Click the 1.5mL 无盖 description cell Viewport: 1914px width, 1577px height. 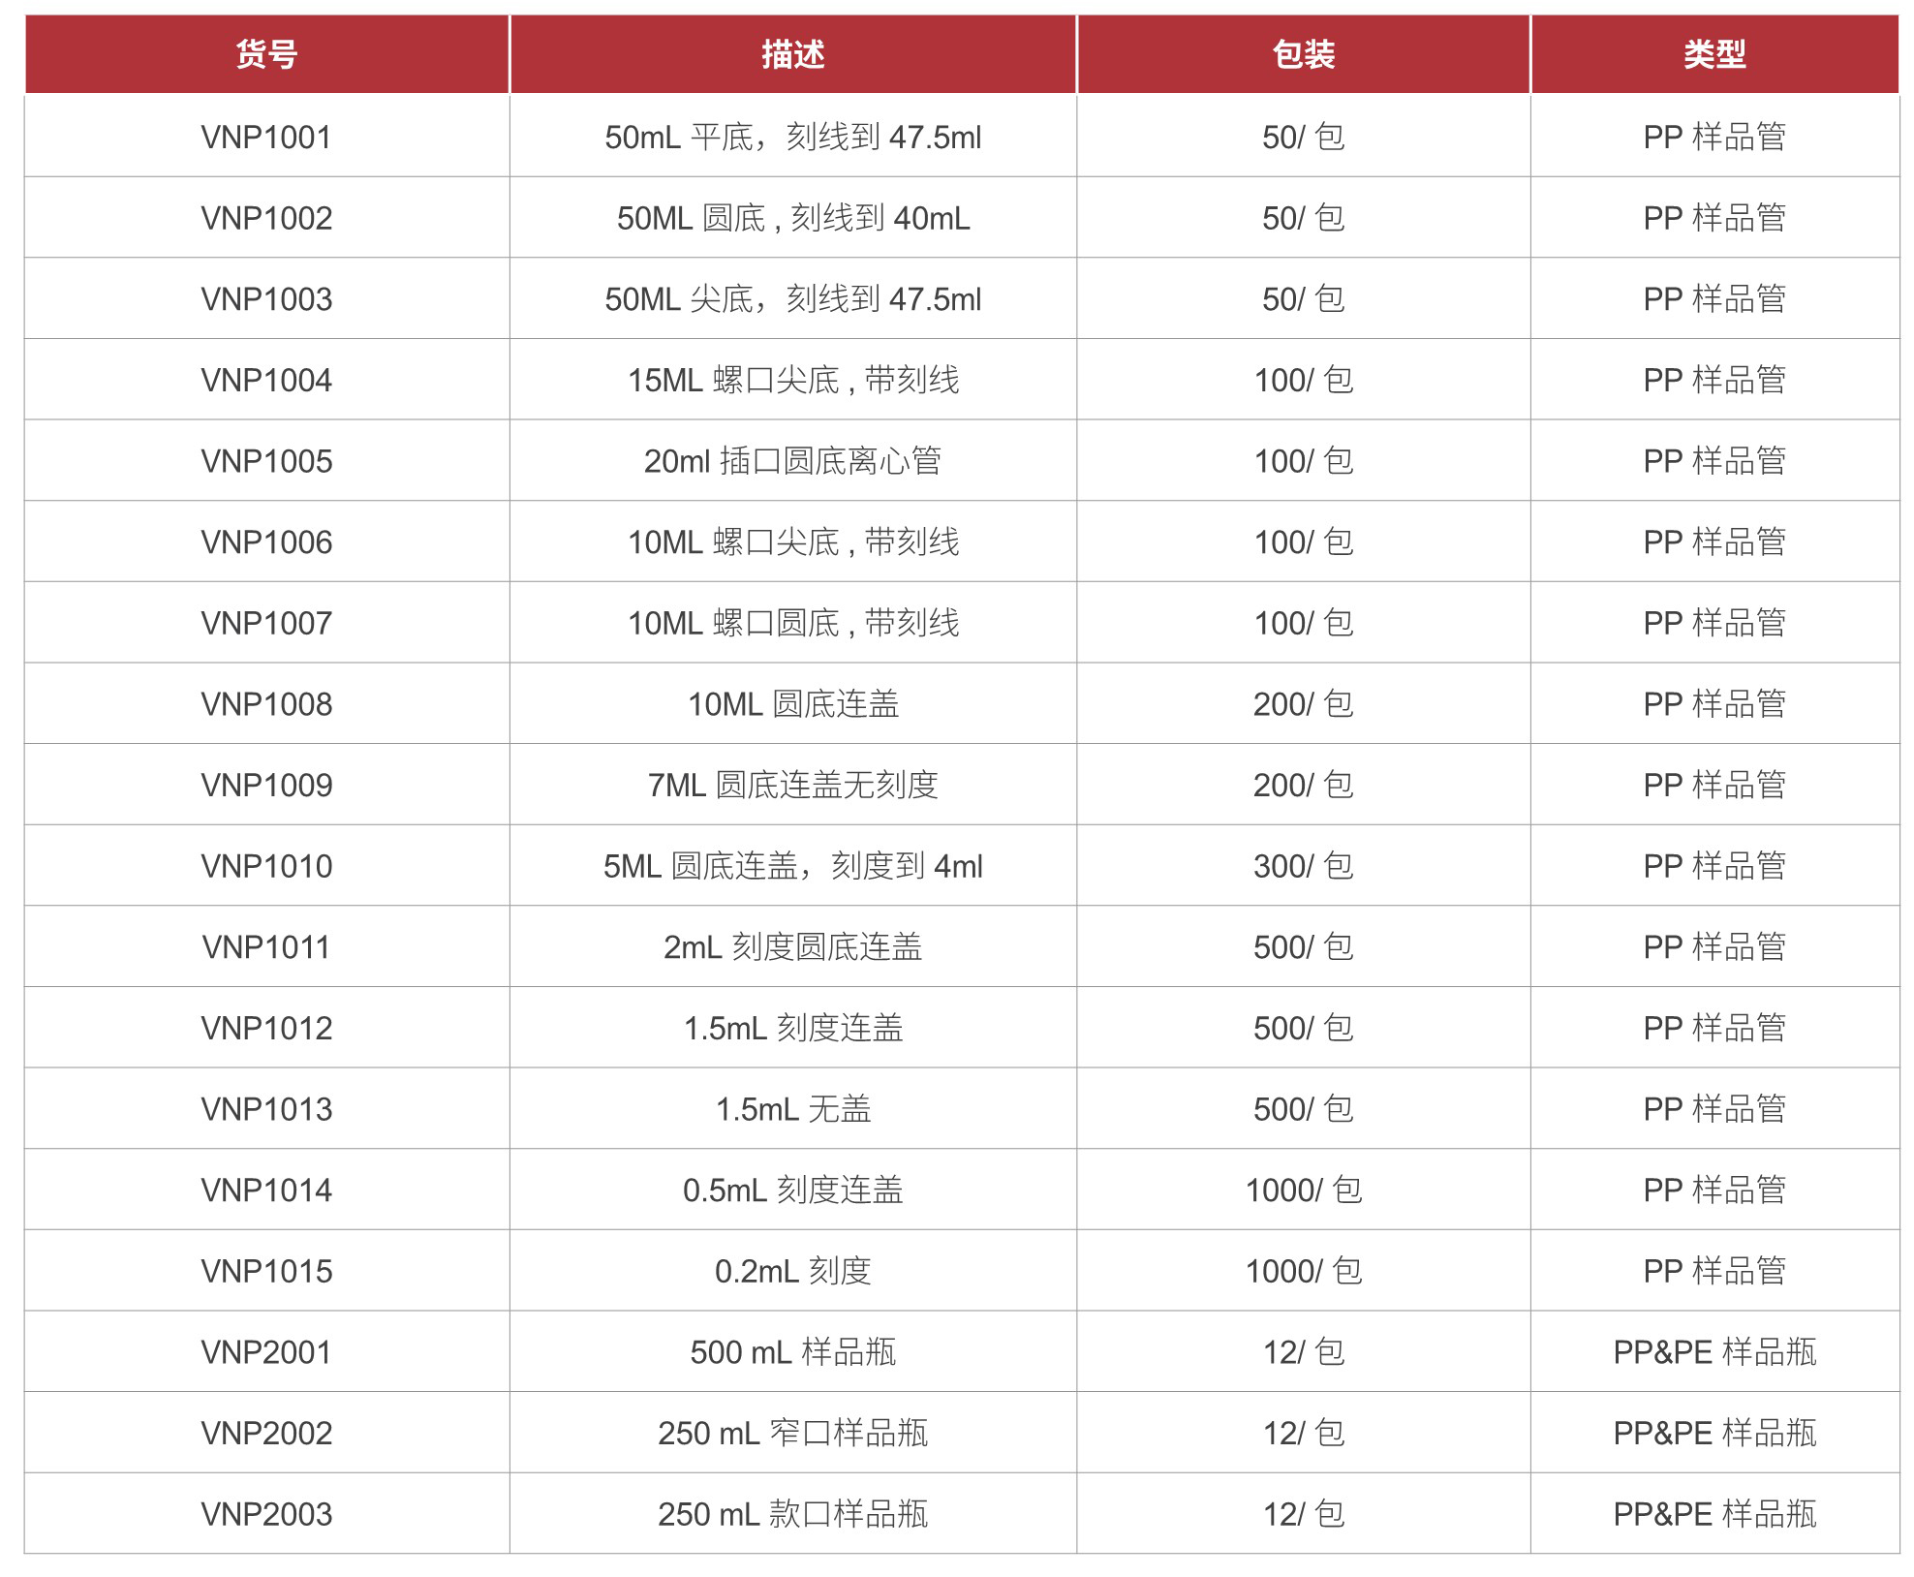[792, 1109]
